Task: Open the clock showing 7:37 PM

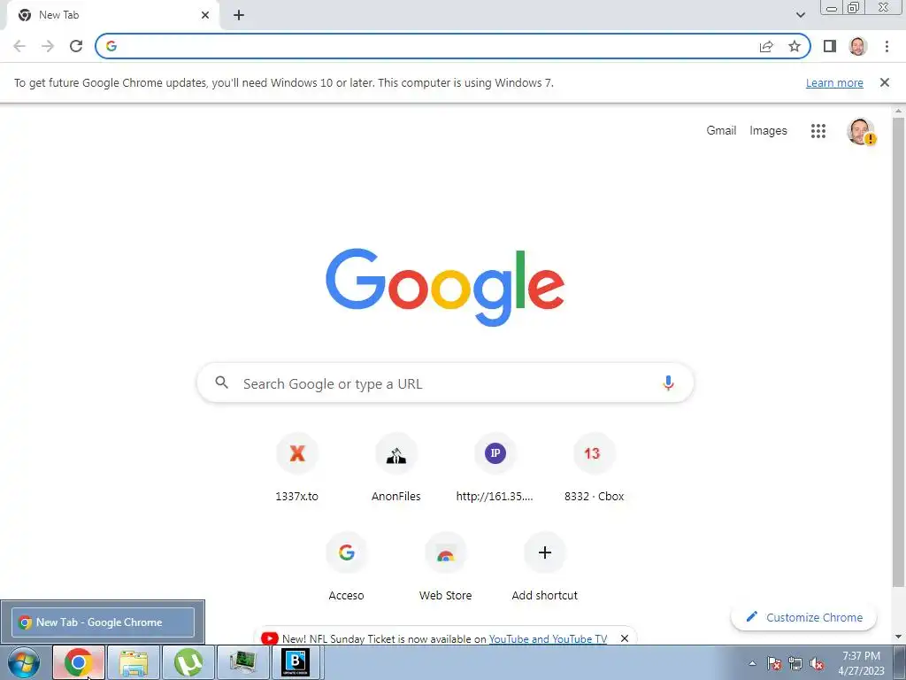Action: point(861,663)
